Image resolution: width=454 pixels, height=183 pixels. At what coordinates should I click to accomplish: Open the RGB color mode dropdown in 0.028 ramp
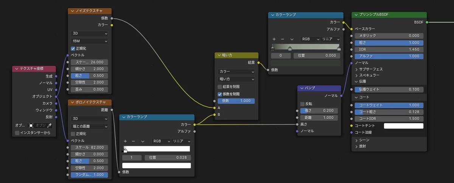click(x=161, y=141)
